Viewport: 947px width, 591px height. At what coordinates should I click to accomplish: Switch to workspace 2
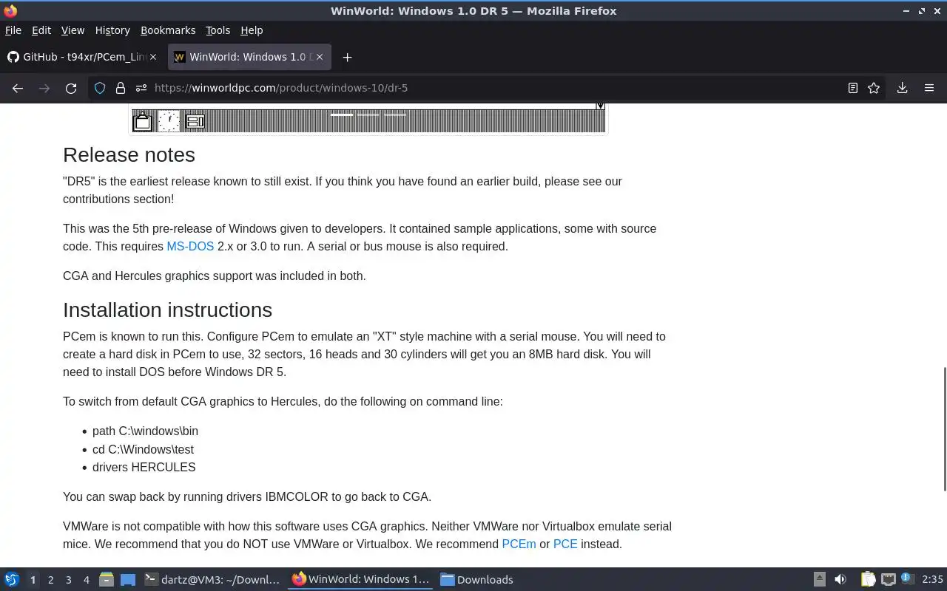50,580
